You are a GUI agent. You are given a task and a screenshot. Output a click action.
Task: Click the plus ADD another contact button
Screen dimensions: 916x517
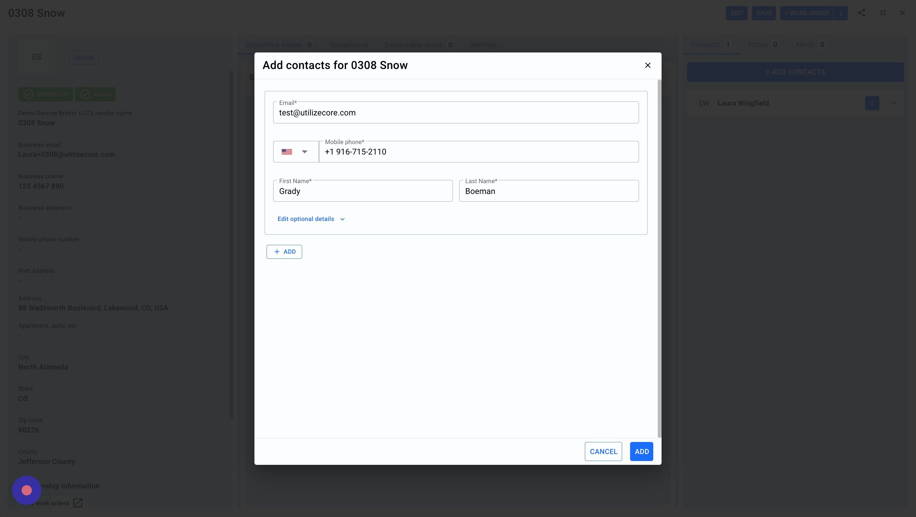284,252
